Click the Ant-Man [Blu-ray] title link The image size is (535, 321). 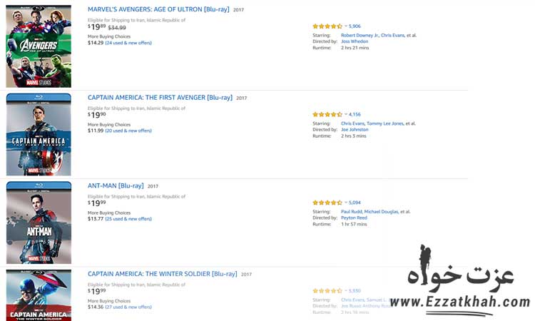point(116,185)
